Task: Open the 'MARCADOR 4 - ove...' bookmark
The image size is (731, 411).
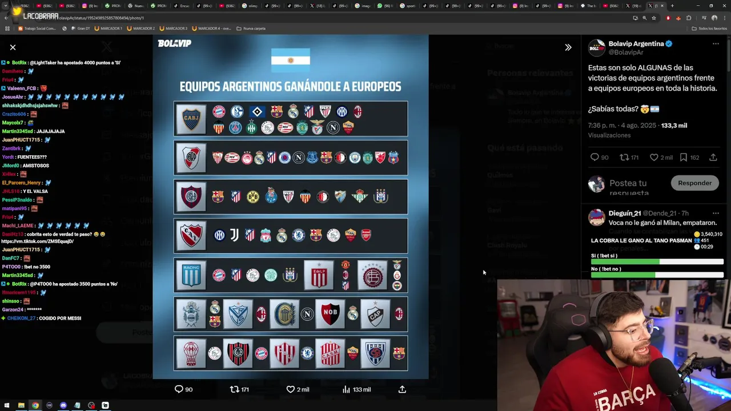Action: tap(212, 28)
